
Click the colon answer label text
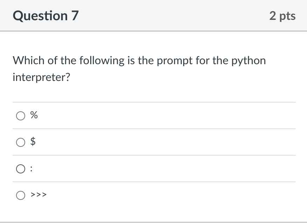pyautogui.click(x=31, y=169)
